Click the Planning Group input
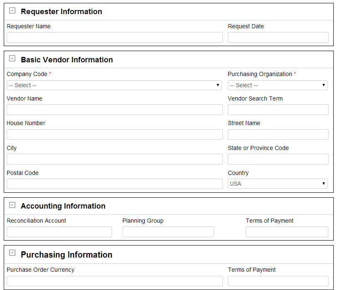Viewport: 337px width, 290px height. pyautogui.click(x=168, y=232)
